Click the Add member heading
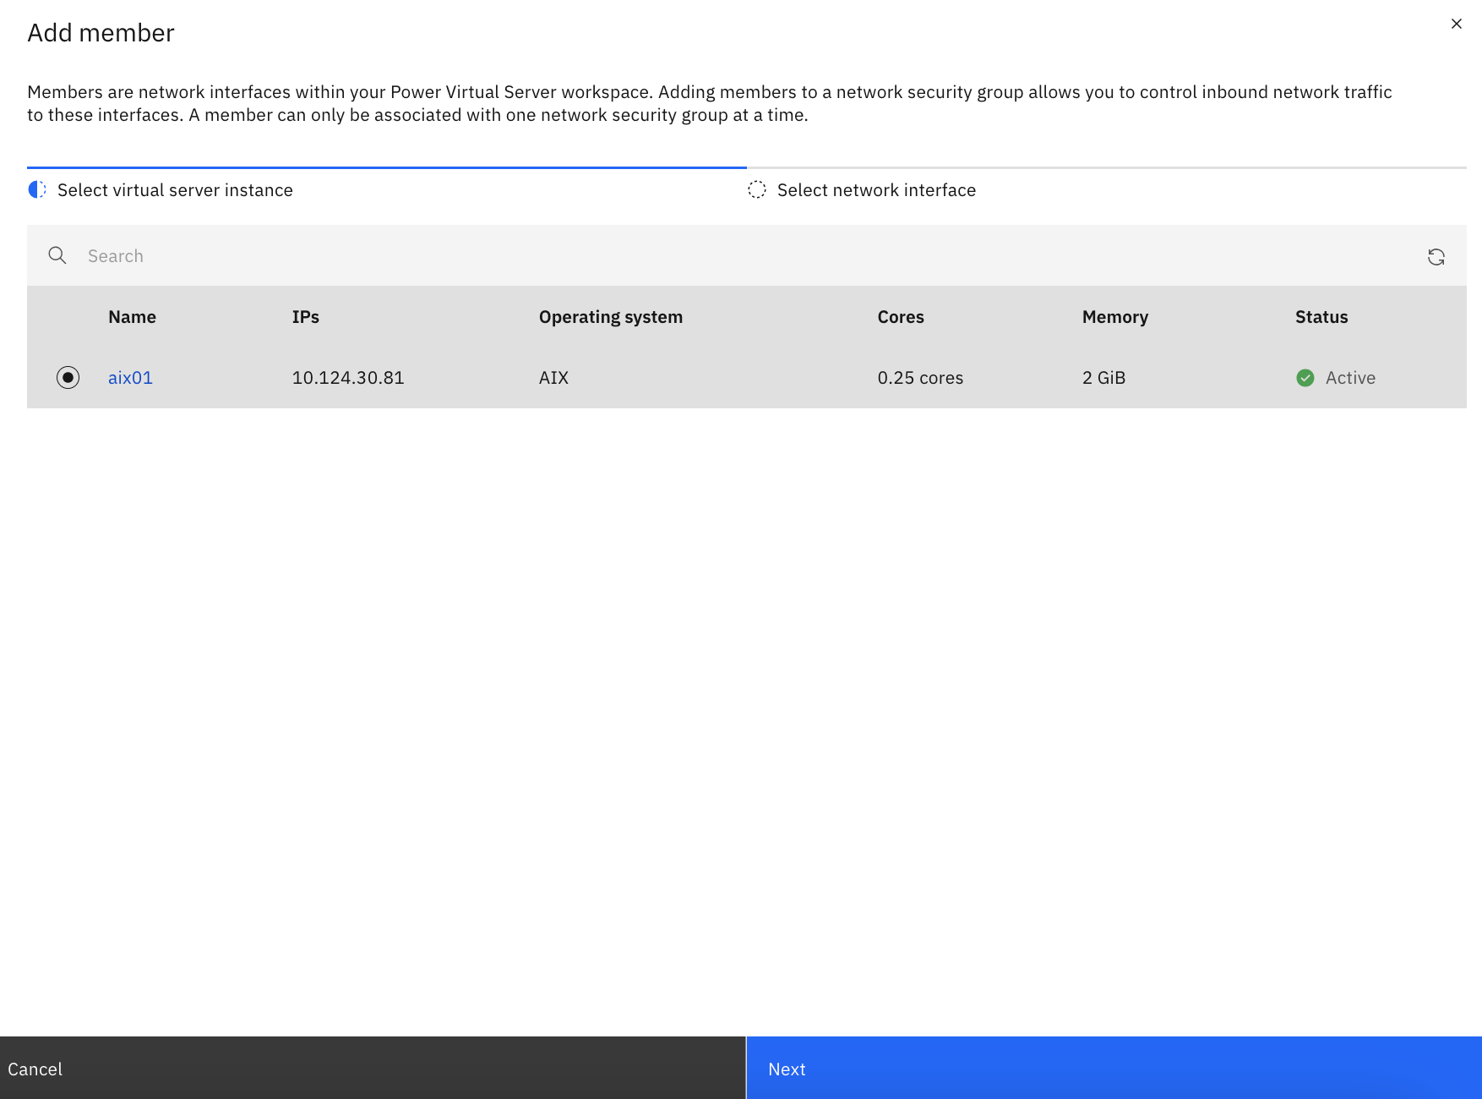The image size is (1482, 1099). [x=101, y=32]
